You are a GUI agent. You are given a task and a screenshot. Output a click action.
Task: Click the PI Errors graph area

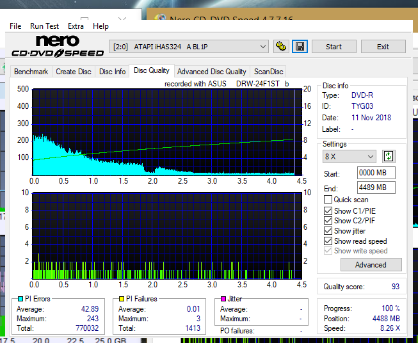point(167,132)
